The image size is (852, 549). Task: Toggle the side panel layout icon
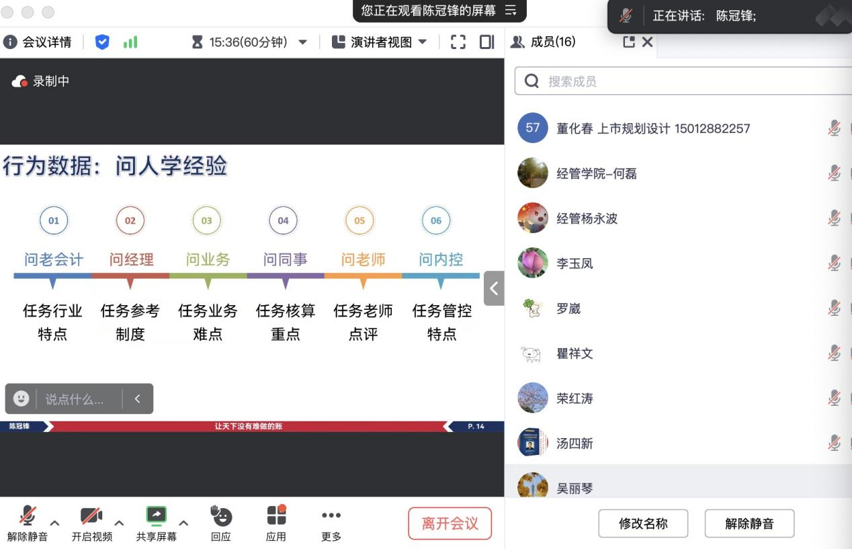[x=487, y=42]
